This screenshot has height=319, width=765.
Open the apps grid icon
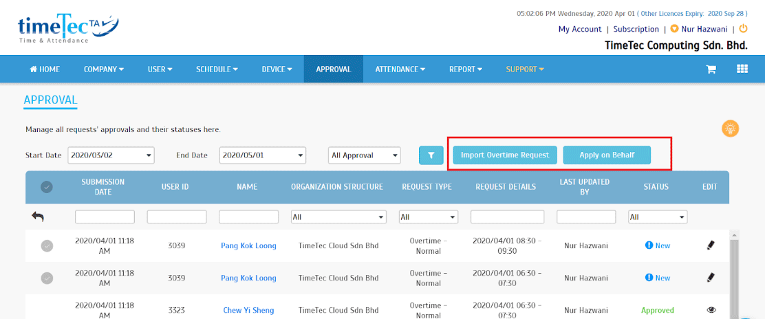[x=742, y=69]
